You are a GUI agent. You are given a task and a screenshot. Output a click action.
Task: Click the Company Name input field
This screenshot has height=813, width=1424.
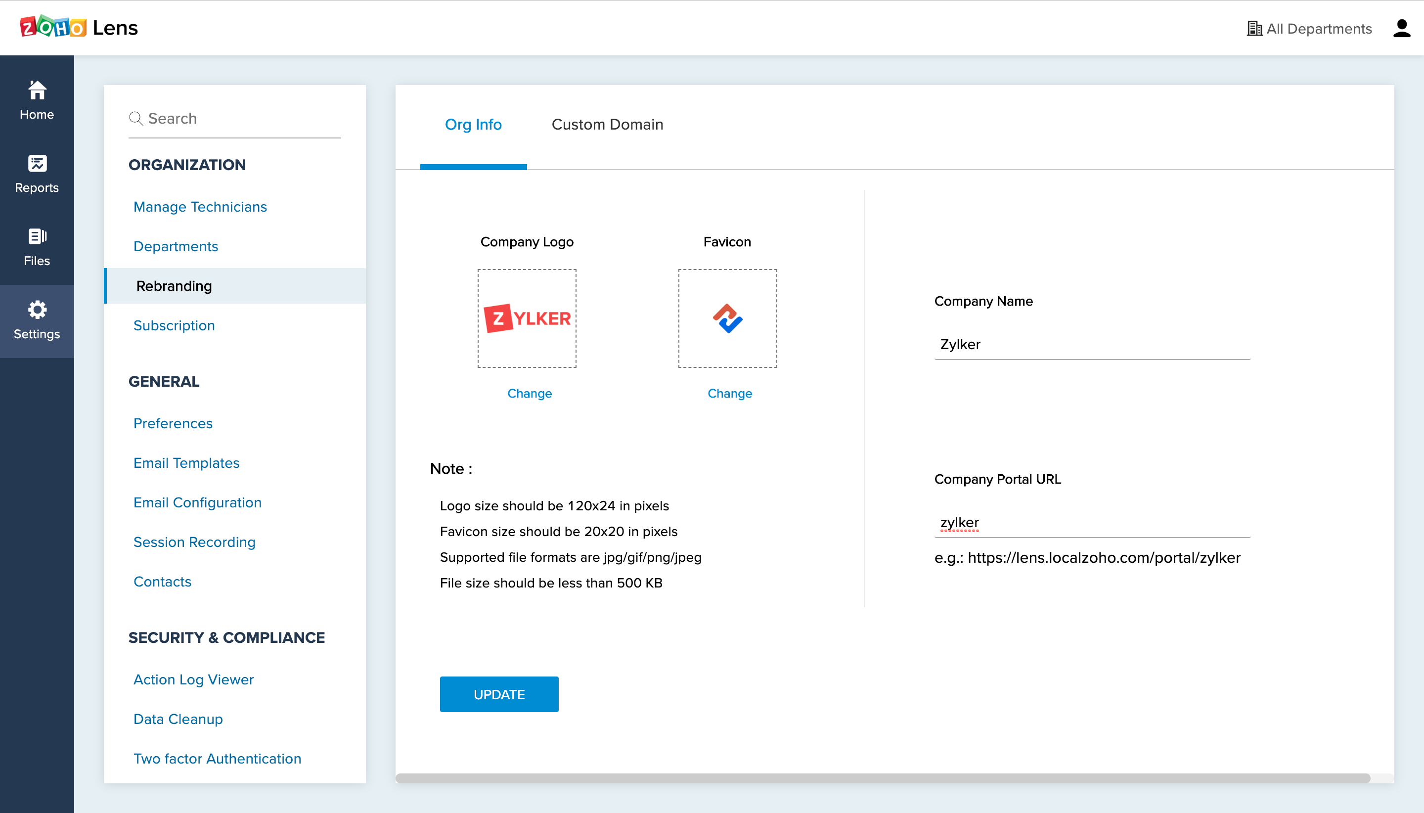(1091, 345)
